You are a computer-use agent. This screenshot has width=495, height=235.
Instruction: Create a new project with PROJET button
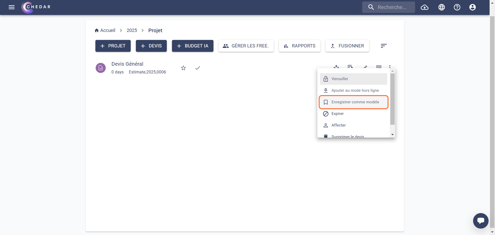tap(113, 46)
